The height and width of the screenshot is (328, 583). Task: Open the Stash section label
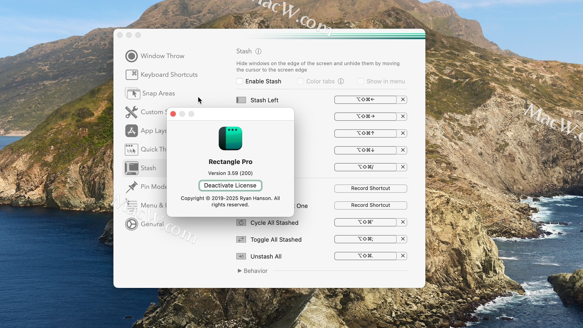click(148, 168)
